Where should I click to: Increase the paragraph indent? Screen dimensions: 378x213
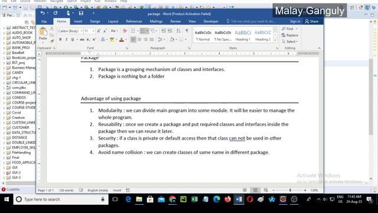(x=170, y=31)
